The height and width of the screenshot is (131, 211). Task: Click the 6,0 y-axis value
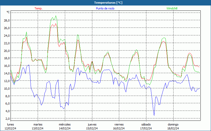(x=7, y=103)
